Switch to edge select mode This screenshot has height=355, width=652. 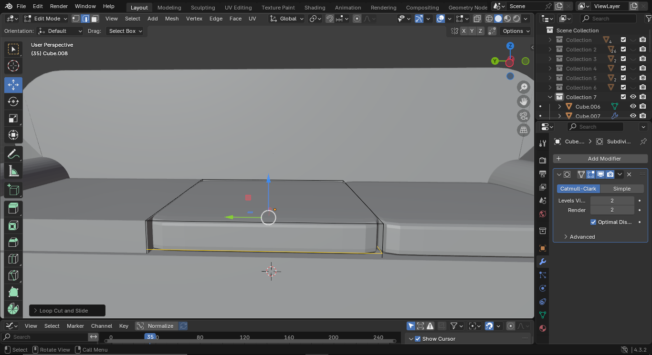85,19
